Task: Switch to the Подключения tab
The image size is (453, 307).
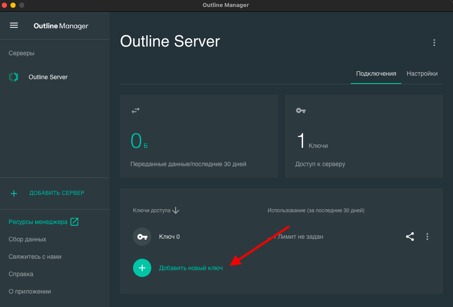Action: 376,74
